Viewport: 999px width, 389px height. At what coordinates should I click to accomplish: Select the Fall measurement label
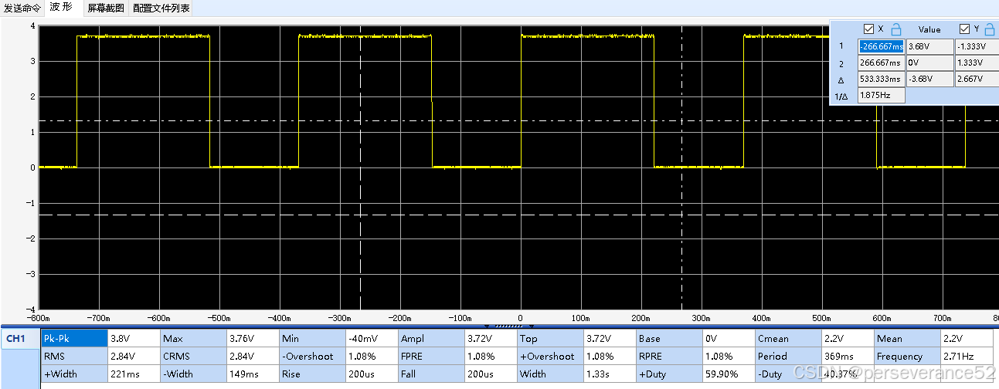pyautogui.click(x=431, y=374)
